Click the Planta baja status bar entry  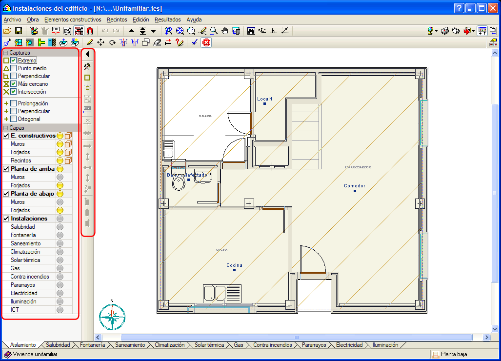[454, 354]
